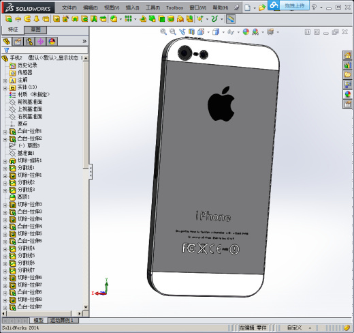354x333 pixels.
Task: Open the FeatureManager design tree tab icon
Action: click(x=7, y=42)
